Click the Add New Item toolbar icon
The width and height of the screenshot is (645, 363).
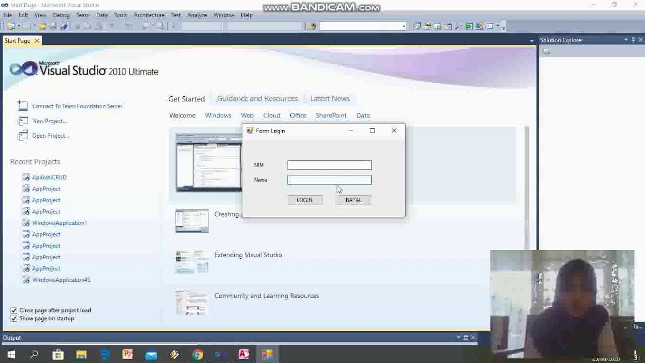pyautogui.click(x=27, y=26)
